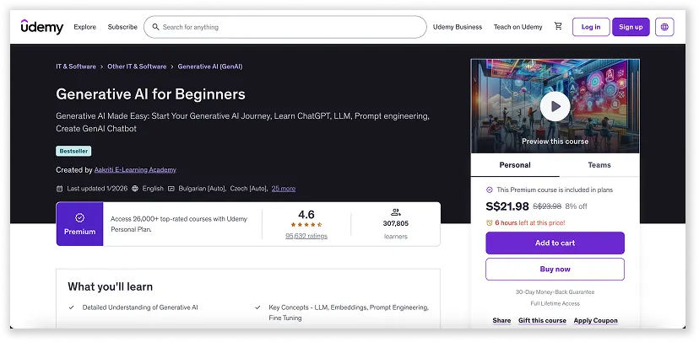Screen dimensions: 699x342
Task: Click the globe icon before English
Action: tap(136, 189)
